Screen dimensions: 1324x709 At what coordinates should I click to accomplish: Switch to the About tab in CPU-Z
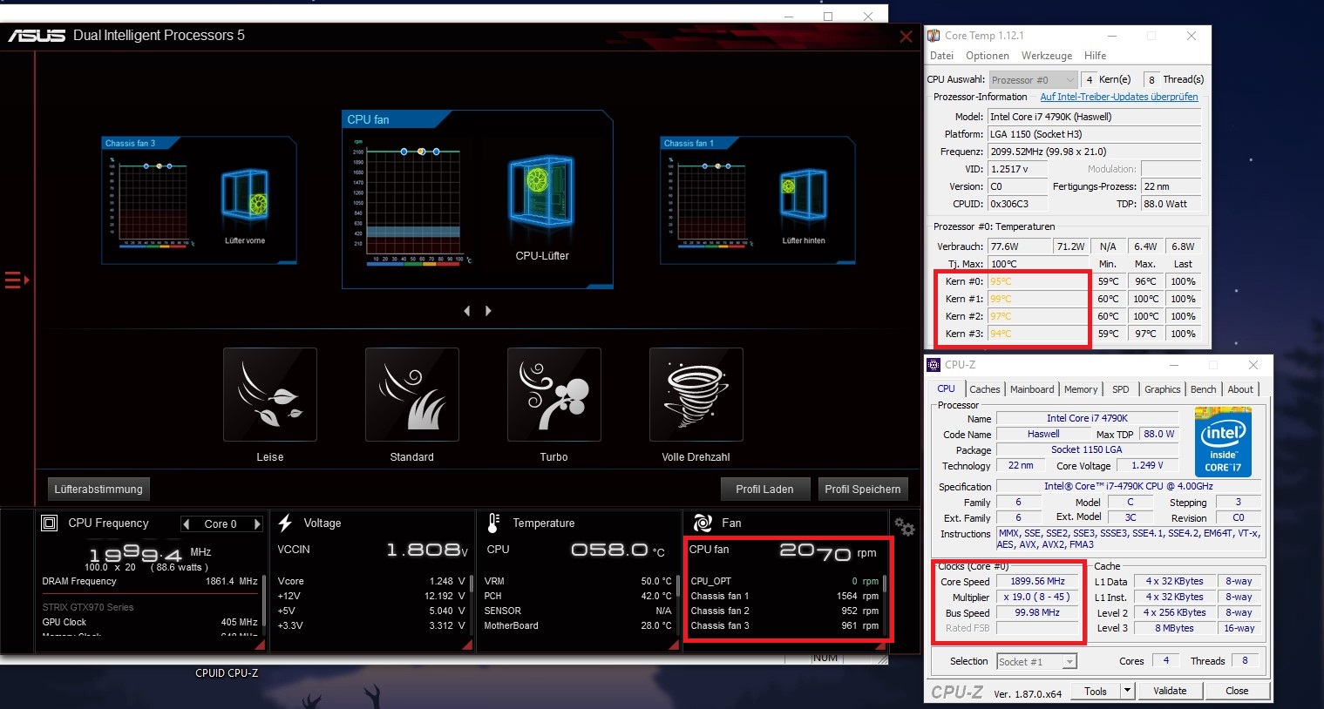pos(1240,389)
